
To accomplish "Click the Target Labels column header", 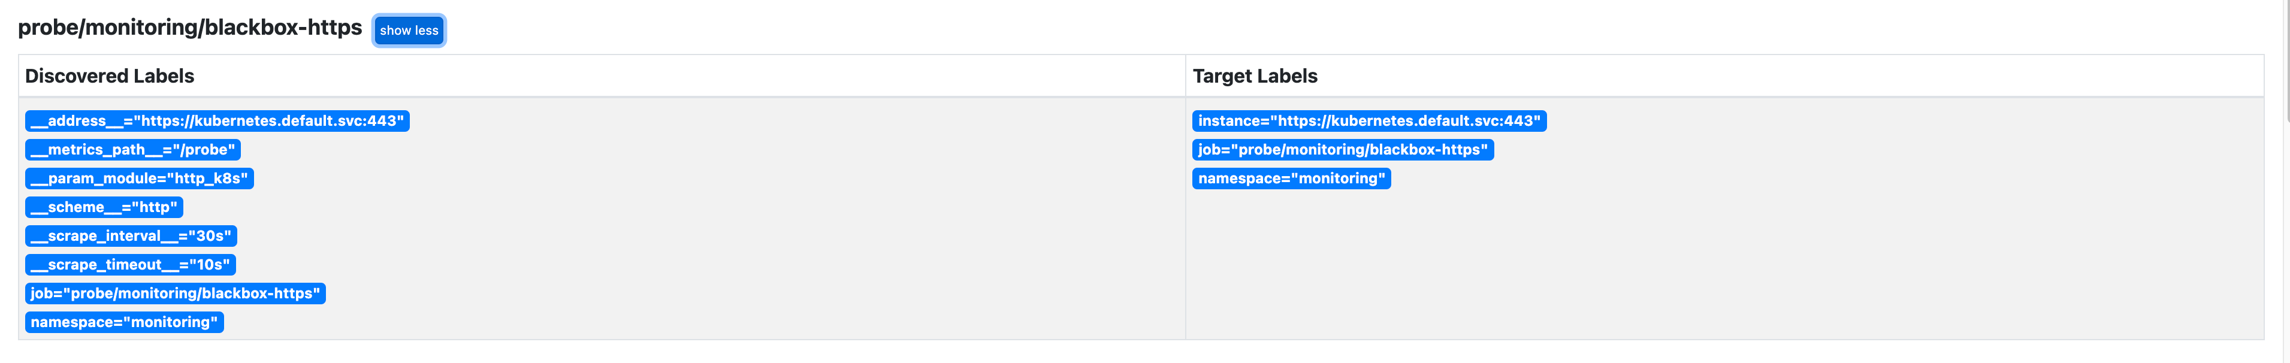I will point(1254,77).
